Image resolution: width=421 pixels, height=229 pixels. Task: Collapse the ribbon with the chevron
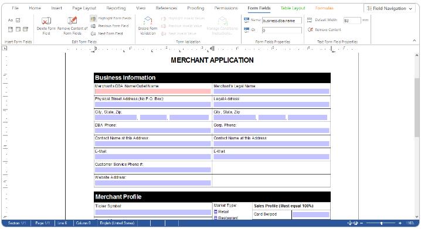415,40
